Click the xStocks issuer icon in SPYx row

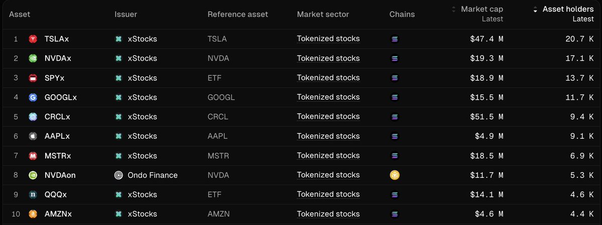pyautogui.click(x=118, y=78)
